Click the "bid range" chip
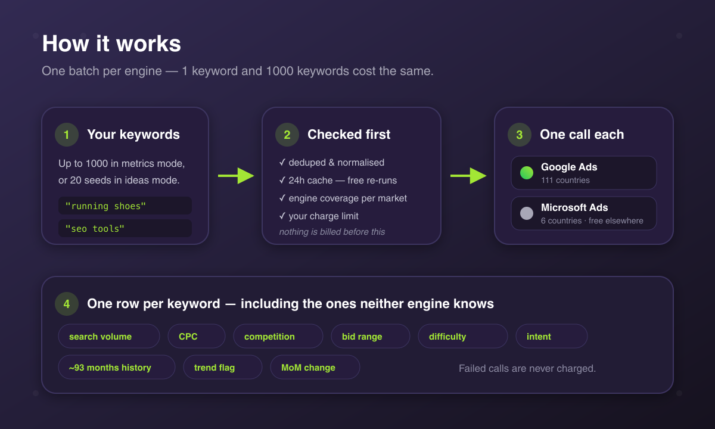The width and height of the screenshot is (715, 429). tap(371, 336)
